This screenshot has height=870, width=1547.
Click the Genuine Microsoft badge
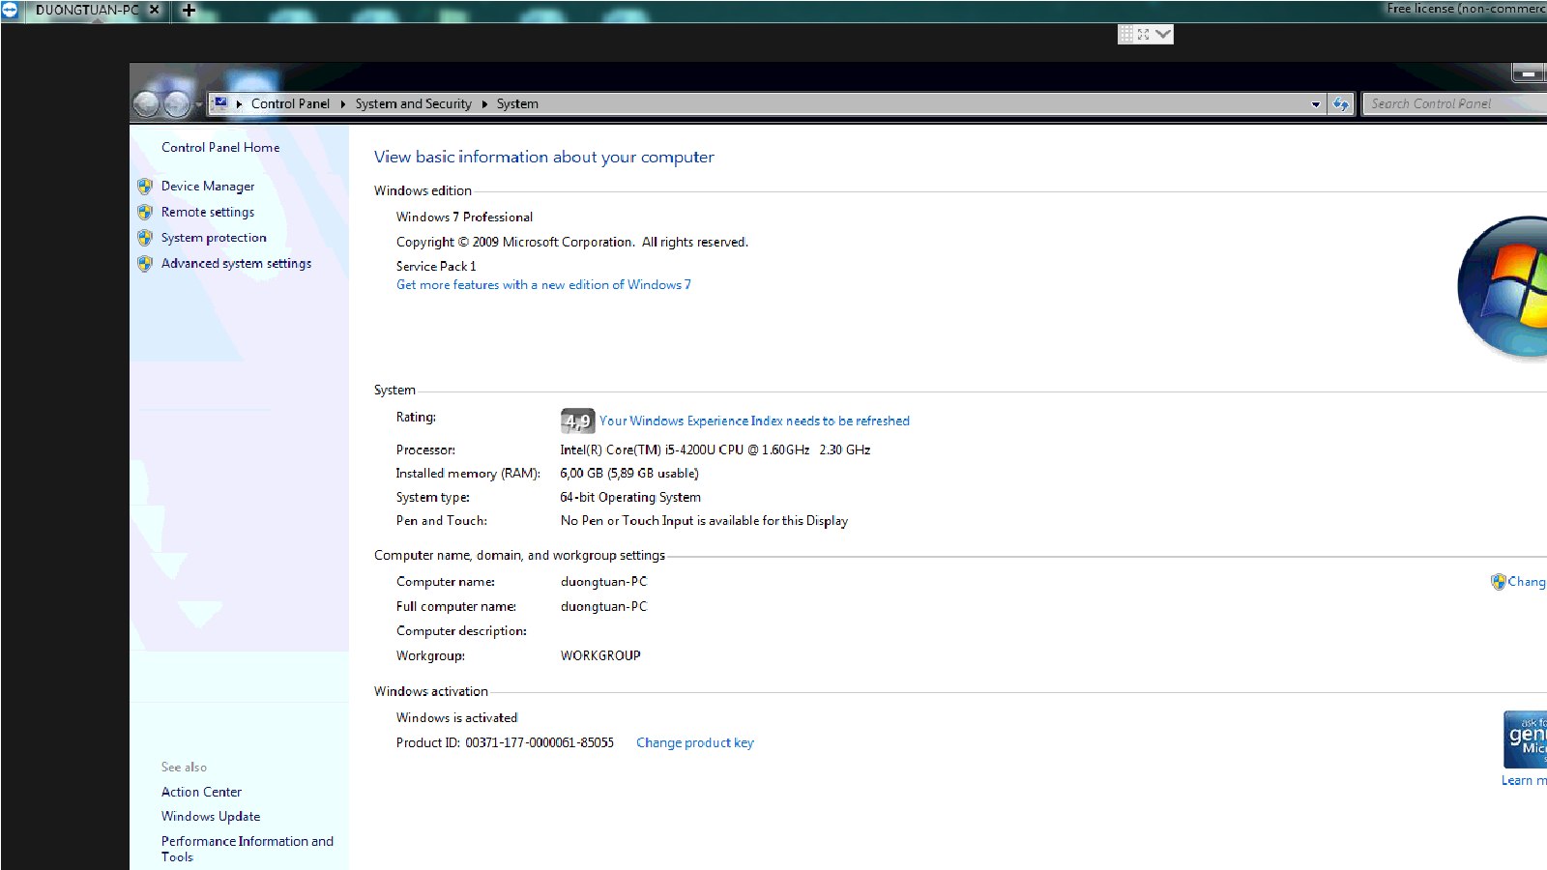(x=1525, y=739)
